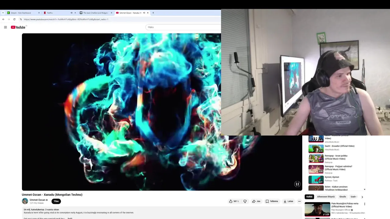Open the YouTube hamburger guide menu
Screen dimensions: 390x219
pos(5,27)
